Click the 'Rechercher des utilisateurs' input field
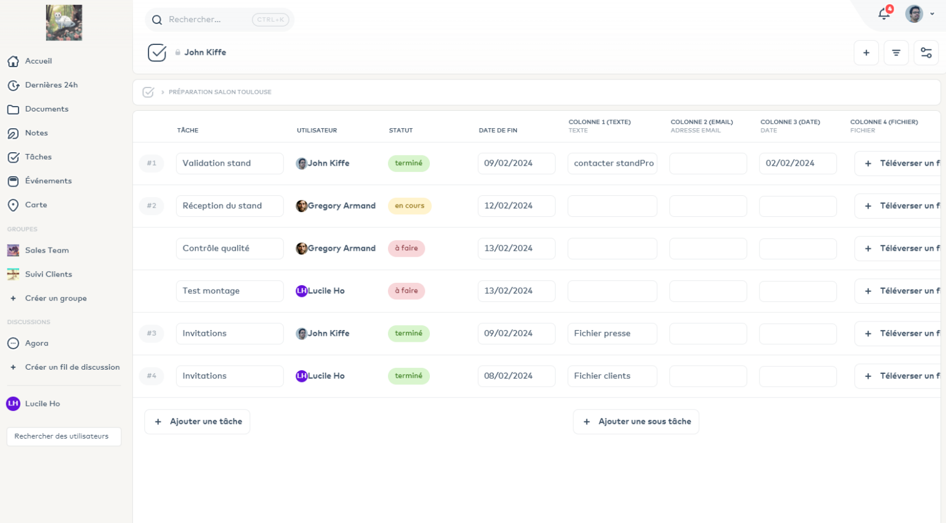The height and width of the screenshot is (523, 946). click(x=63, y=436)
